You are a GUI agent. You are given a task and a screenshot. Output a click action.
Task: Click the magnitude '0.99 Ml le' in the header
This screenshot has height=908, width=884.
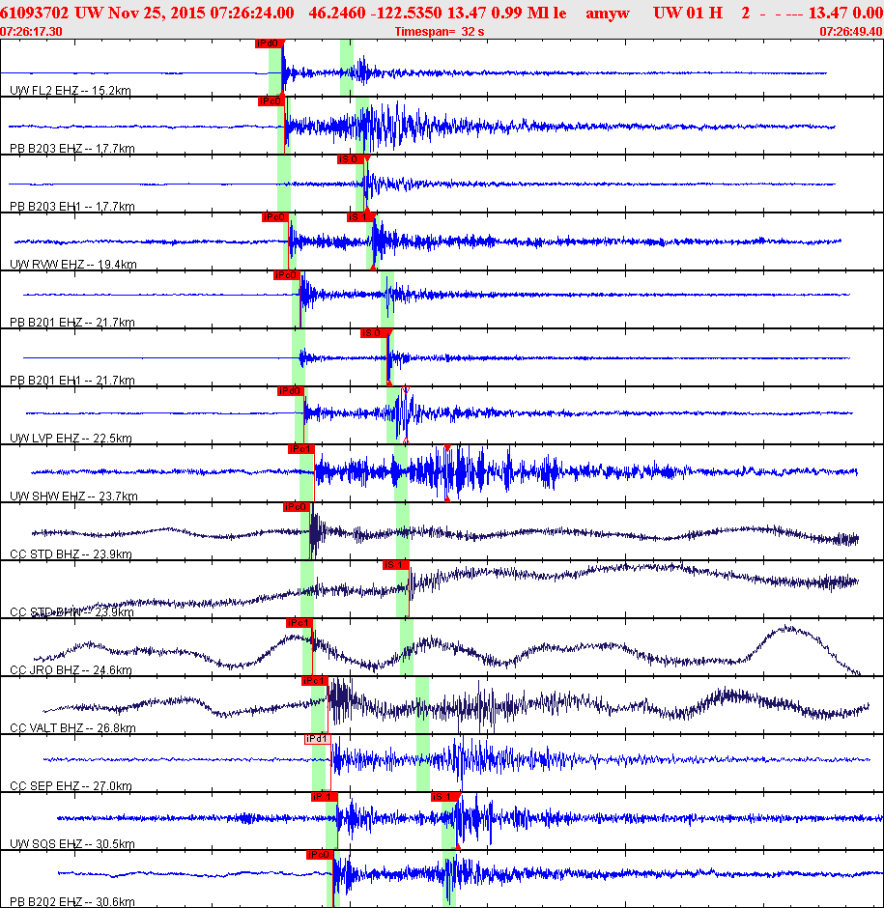526,13
